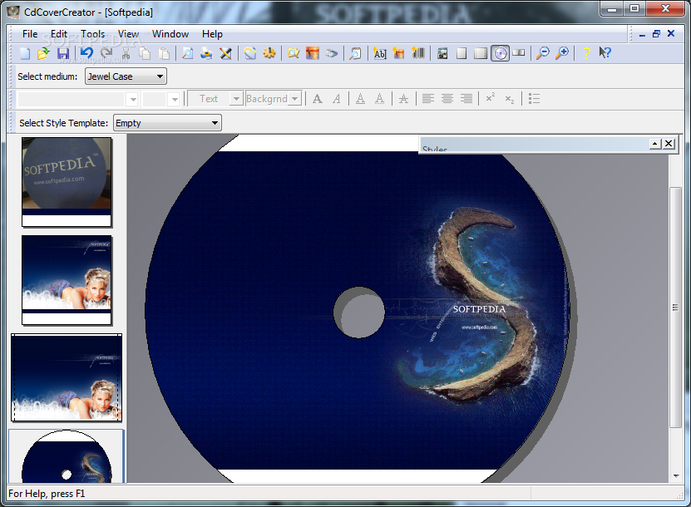Open help with the yellow question mark
This screenshot has width=691, height=507.
pyautogui.click(x=586, y=53)
